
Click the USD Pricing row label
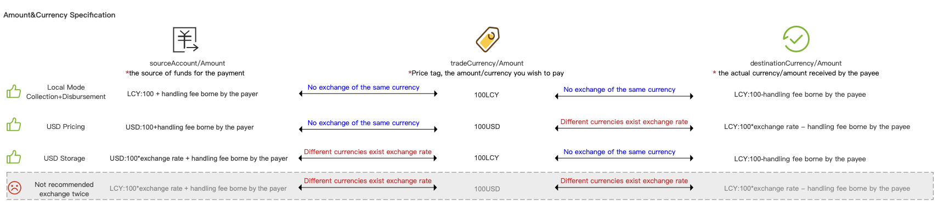[66, 127]
